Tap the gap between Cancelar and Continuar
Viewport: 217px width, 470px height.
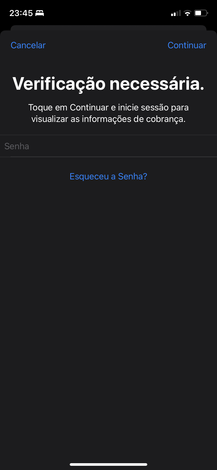pos(106,45)
